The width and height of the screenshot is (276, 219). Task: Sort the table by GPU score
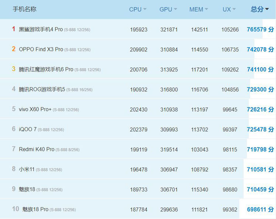pos(168,9)
